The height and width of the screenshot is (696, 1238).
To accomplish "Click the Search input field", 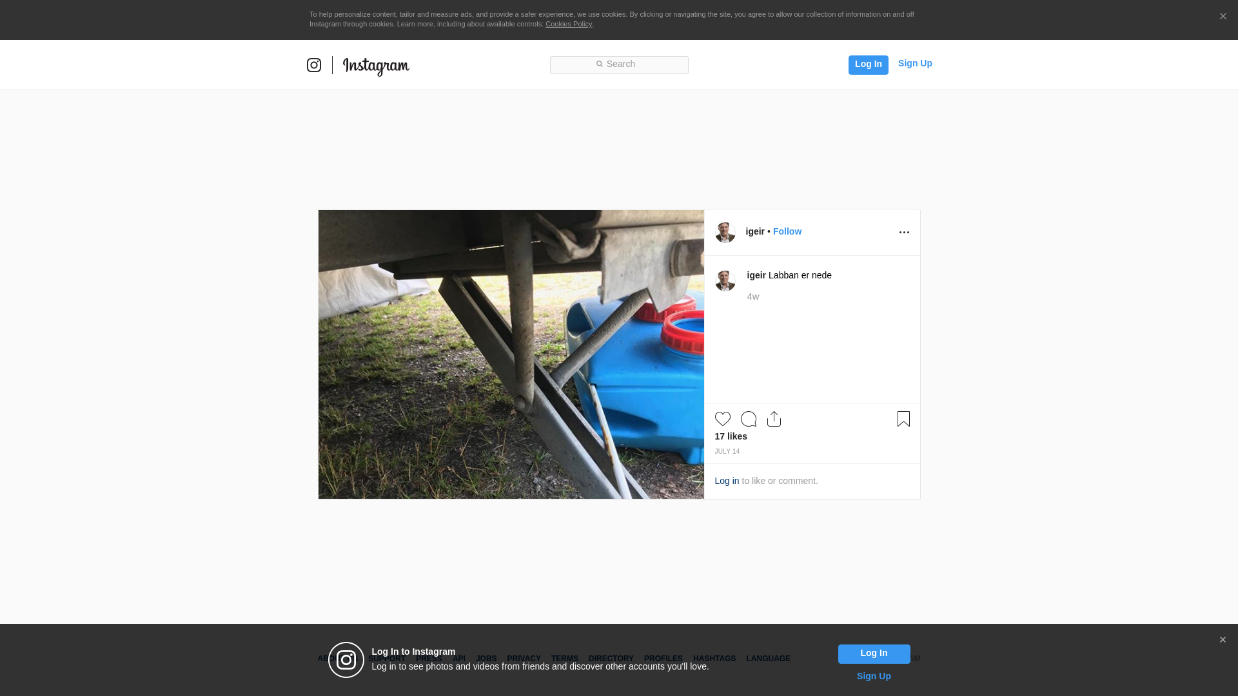I will tap(619, 64).
